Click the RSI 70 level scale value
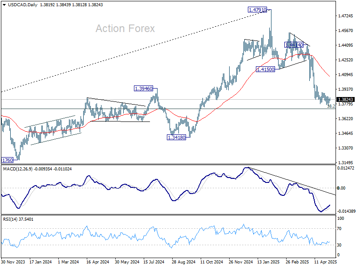Screen dimensions: 356x267 tap(339, 229)
